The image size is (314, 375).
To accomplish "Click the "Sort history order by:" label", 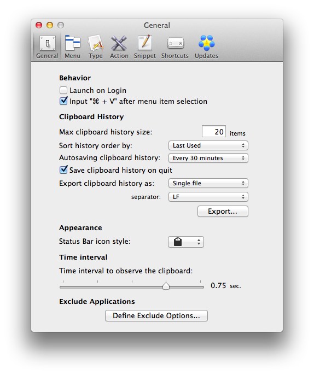I will [x=96, y=145].
